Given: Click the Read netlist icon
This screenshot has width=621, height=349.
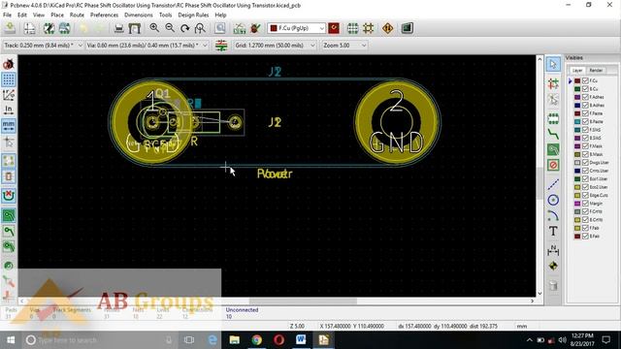Looking at the screenshot, I should tap(240, 28).
